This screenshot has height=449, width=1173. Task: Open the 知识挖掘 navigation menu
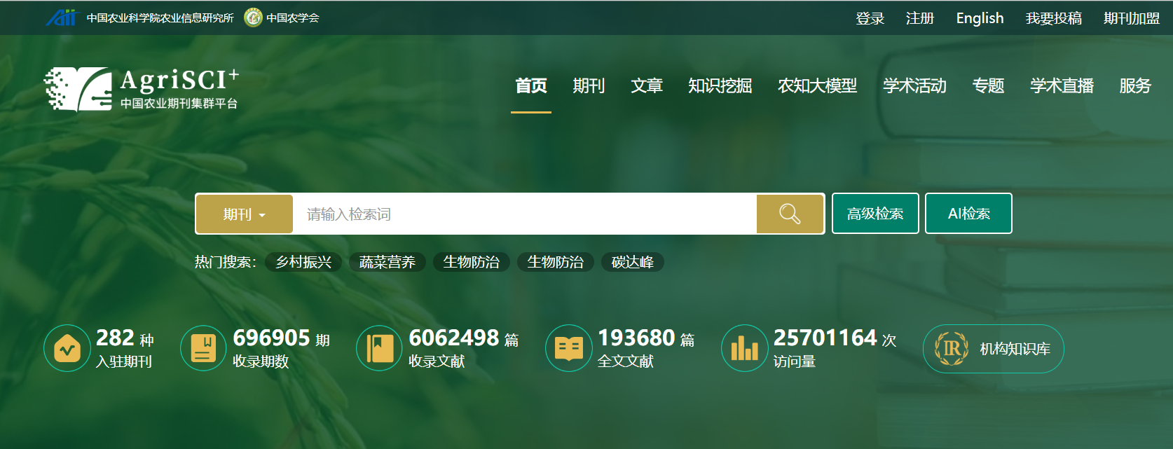coord(720,86)
